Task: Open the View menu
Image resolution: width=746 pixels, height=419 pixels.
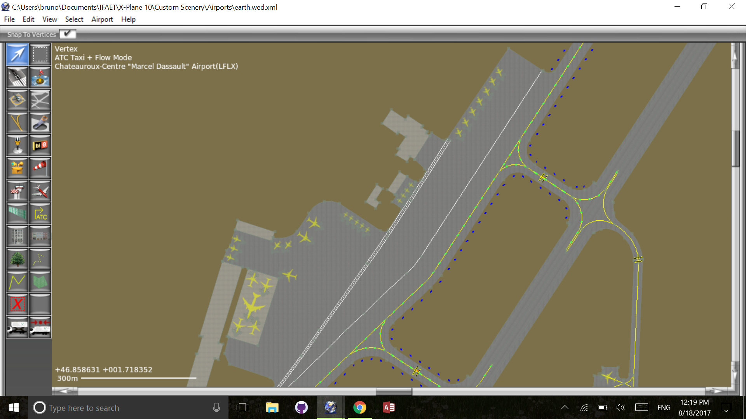Action: (49, 19)
